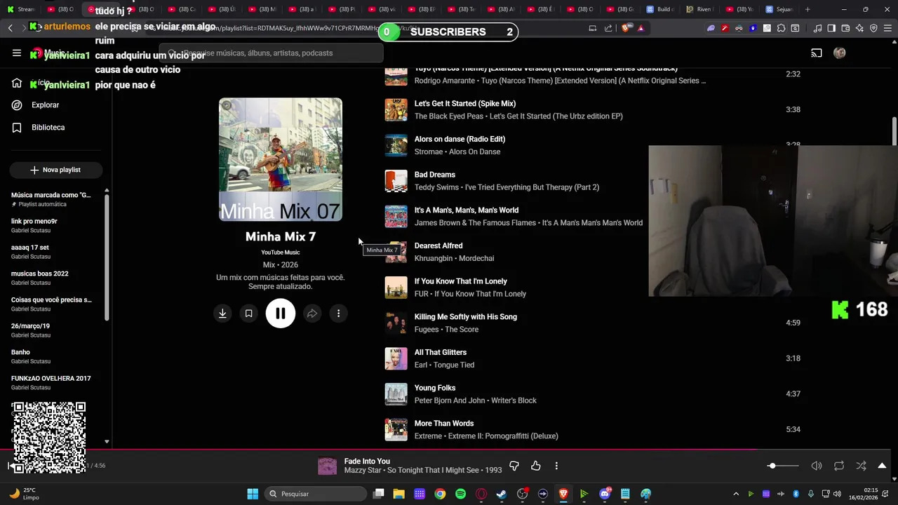Switch to the (38) Te browser tab
Screen dimensions: 898x505
[461, 9]
